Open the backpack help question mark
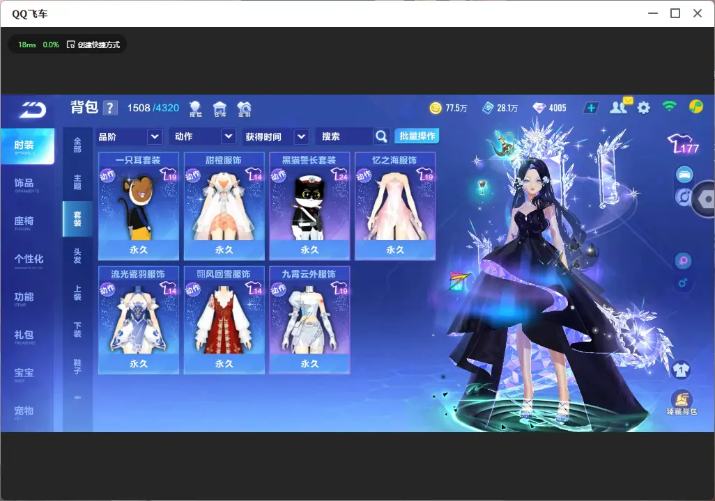This screenshot has height=501, width=715. pos(110,108)
